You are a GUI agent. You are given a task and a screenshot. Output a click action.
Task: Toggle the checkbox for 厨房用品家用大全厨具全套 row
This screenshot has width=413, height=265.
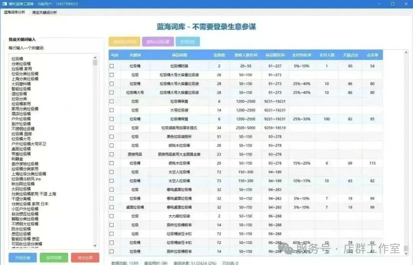click(x=112, y=154)
